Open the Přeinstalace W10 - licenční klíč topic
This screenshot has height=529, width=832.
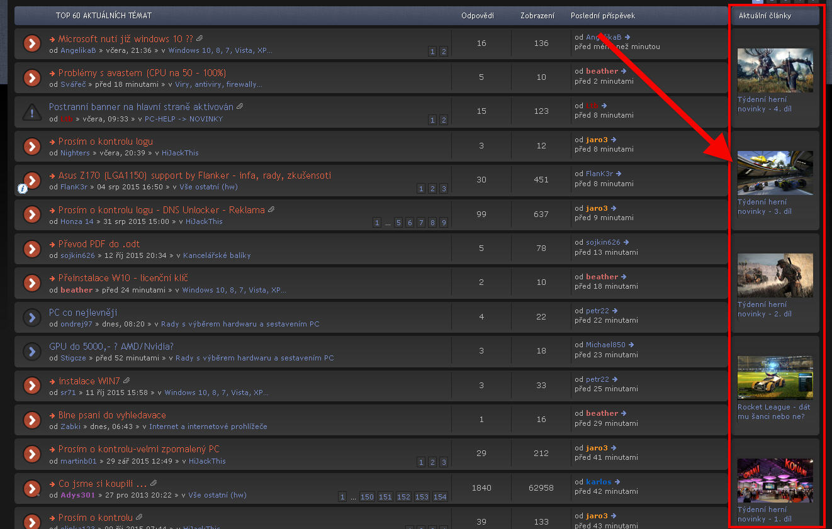(x=123, y=278)
